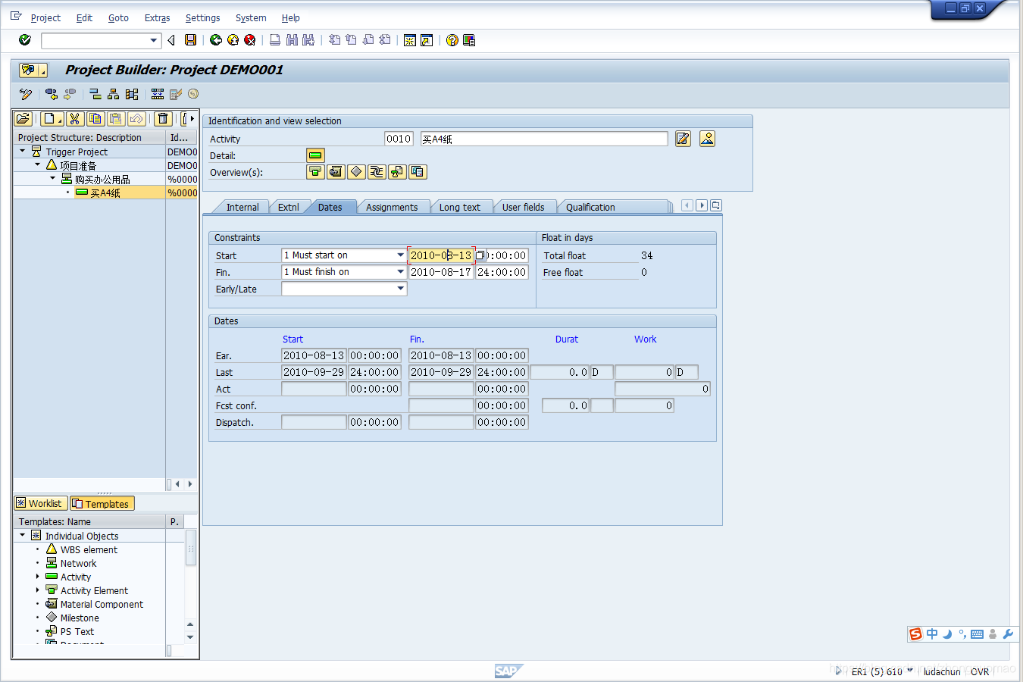Click the red Cancel icon
The width and height of the screenshot is (1023, 682).
point(250,40)
